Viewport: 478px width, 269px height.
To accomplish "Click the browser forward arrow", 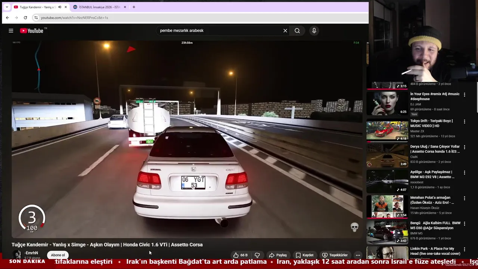I will pyautogui.click(x=16, y=18).
